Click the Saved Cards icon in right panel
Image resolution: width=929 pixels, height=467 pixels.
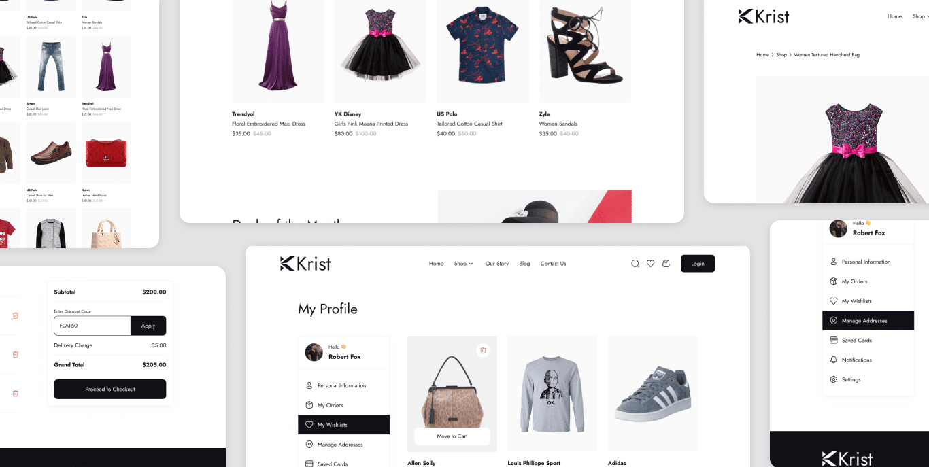(x=833, y=340)
